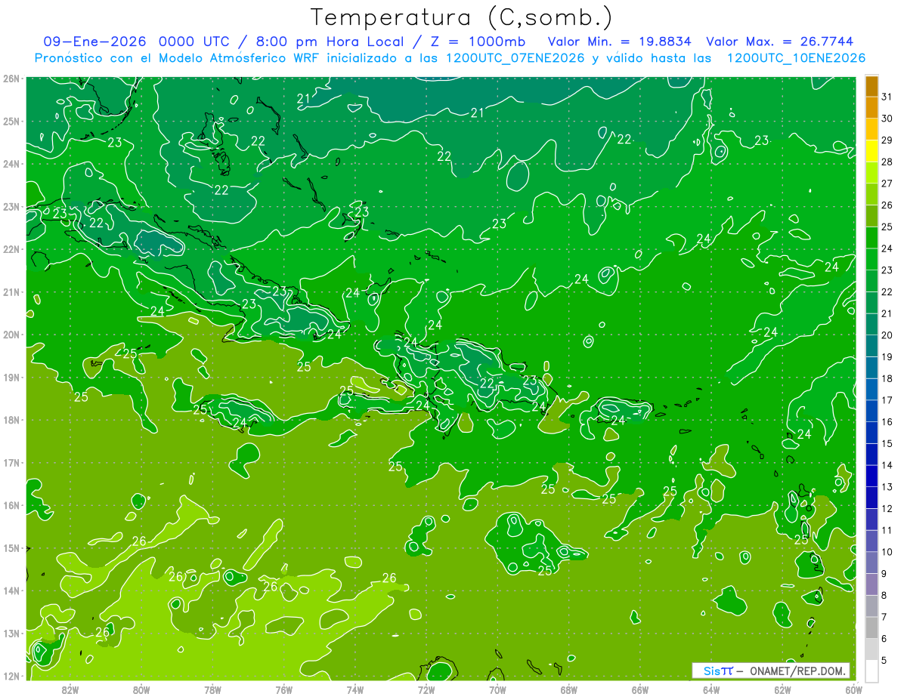Click longitude axis label '68W'
907x700 pixels.
pos(569,689)
